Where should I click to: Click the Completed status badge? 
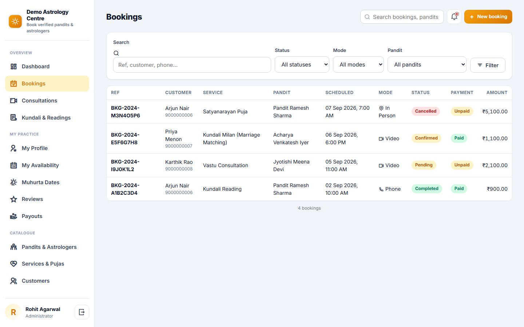427,189
